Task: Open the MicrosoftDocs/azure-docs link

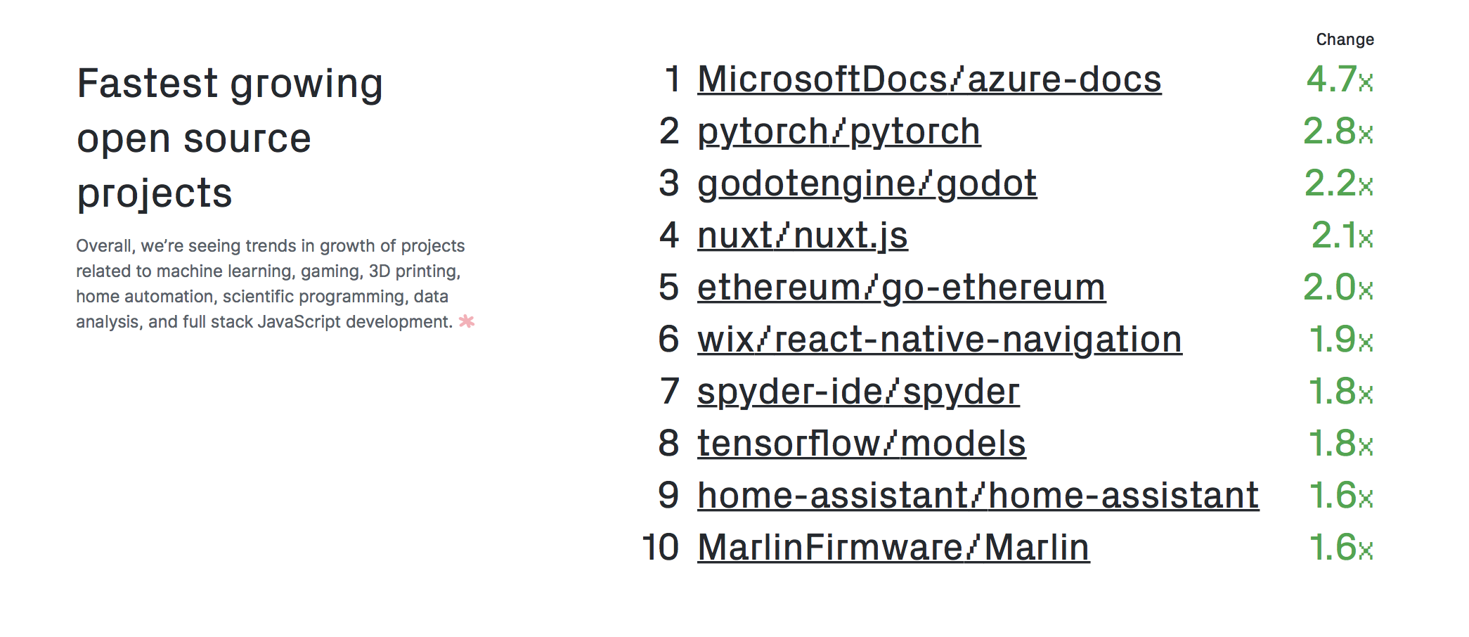Action: point(929,79)
